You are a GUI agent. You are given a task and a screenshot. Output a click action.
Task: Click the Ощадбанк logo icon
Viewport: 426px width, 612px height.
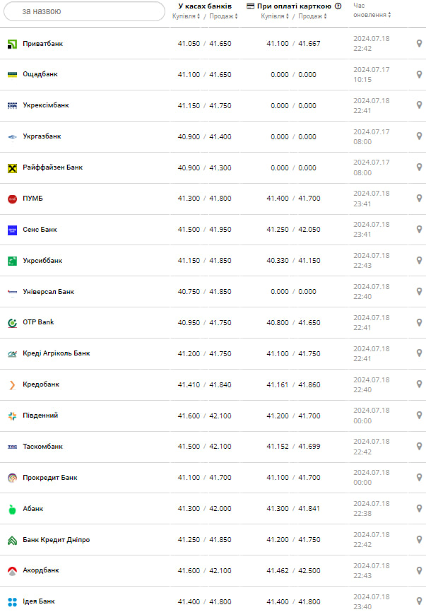click(x=12, y=74)
